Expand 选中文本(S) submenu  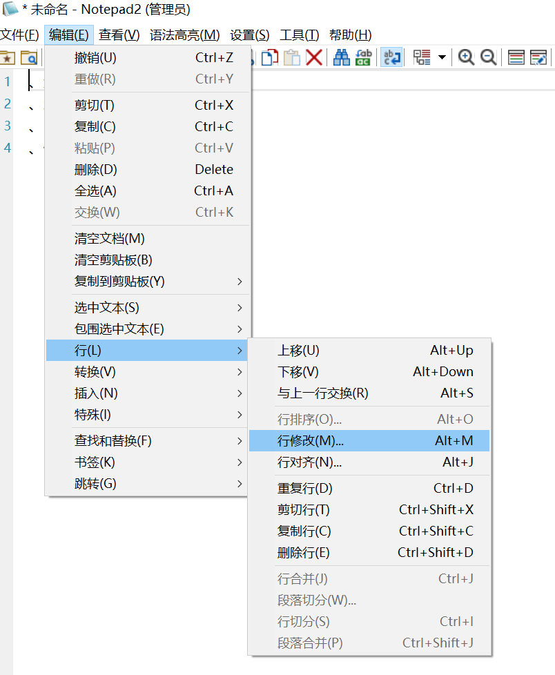coord(148,308)
